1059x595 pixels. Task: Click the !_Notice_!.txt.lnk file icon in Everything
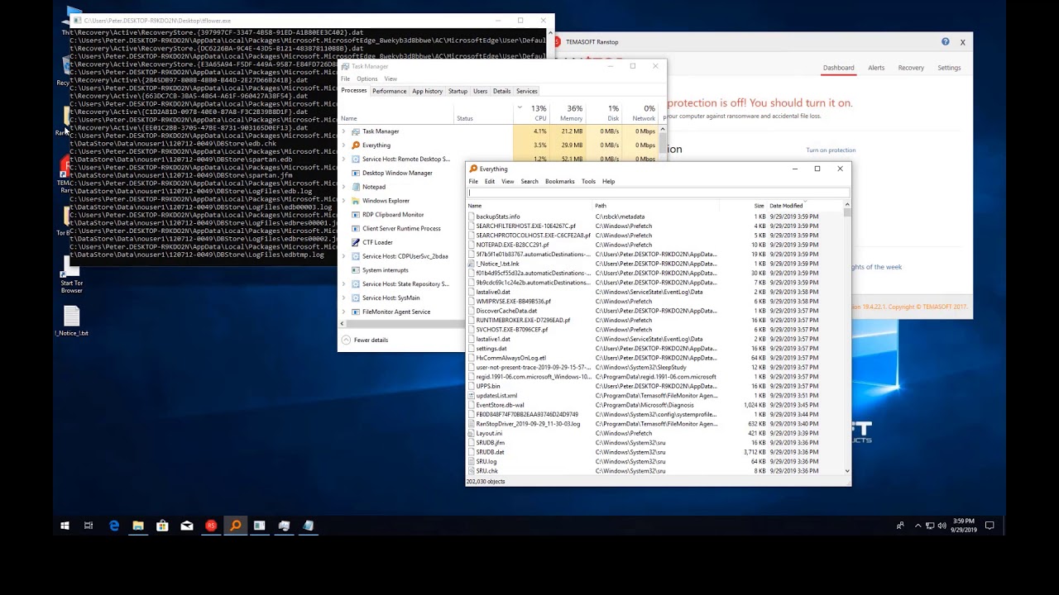472,264
